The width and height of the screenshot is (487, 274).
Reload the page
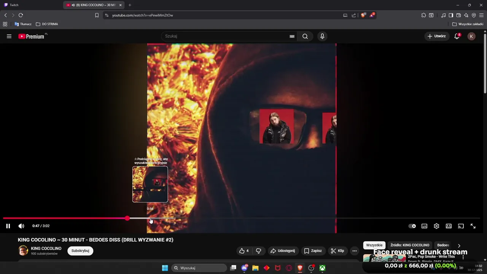[21, 15]
